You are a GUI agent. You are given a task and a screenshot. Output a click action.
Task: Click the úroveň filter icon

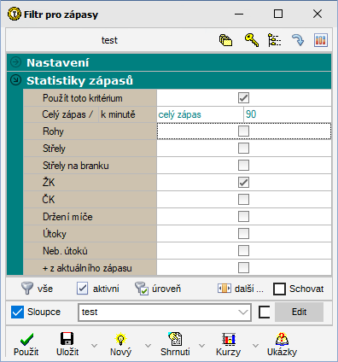click(142, 289)
